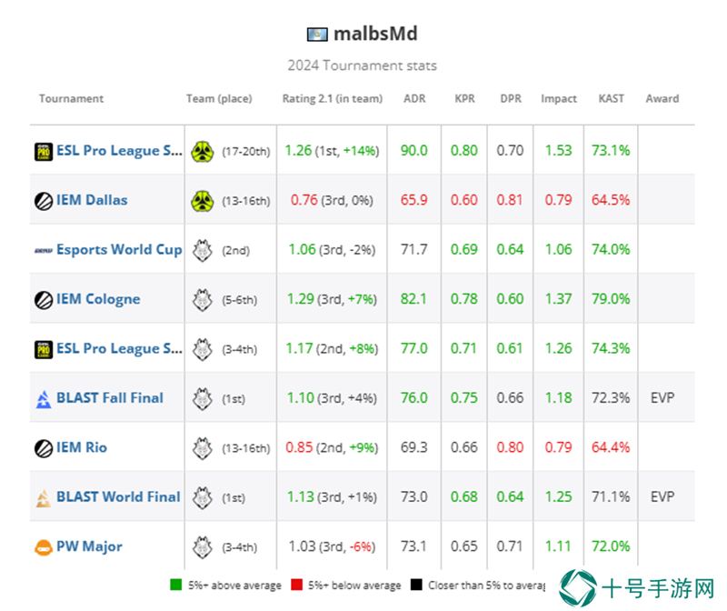
Task: Click the flag icon beside malbsMd
Action: (317, 35)
